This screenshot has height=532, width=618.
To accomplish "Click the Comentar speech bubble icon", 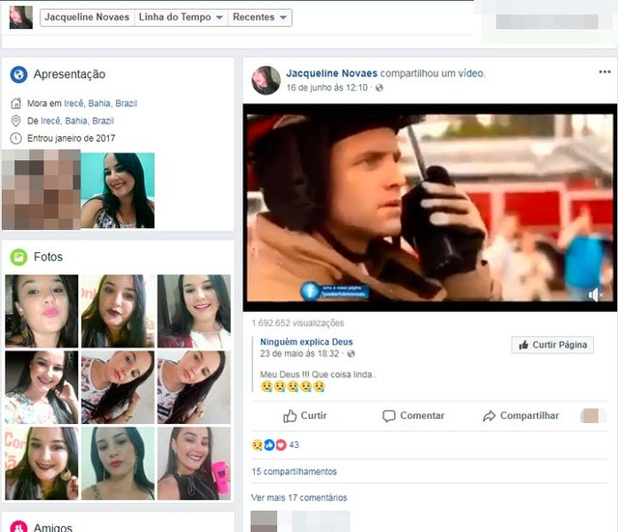I will (x=389, y=416).
